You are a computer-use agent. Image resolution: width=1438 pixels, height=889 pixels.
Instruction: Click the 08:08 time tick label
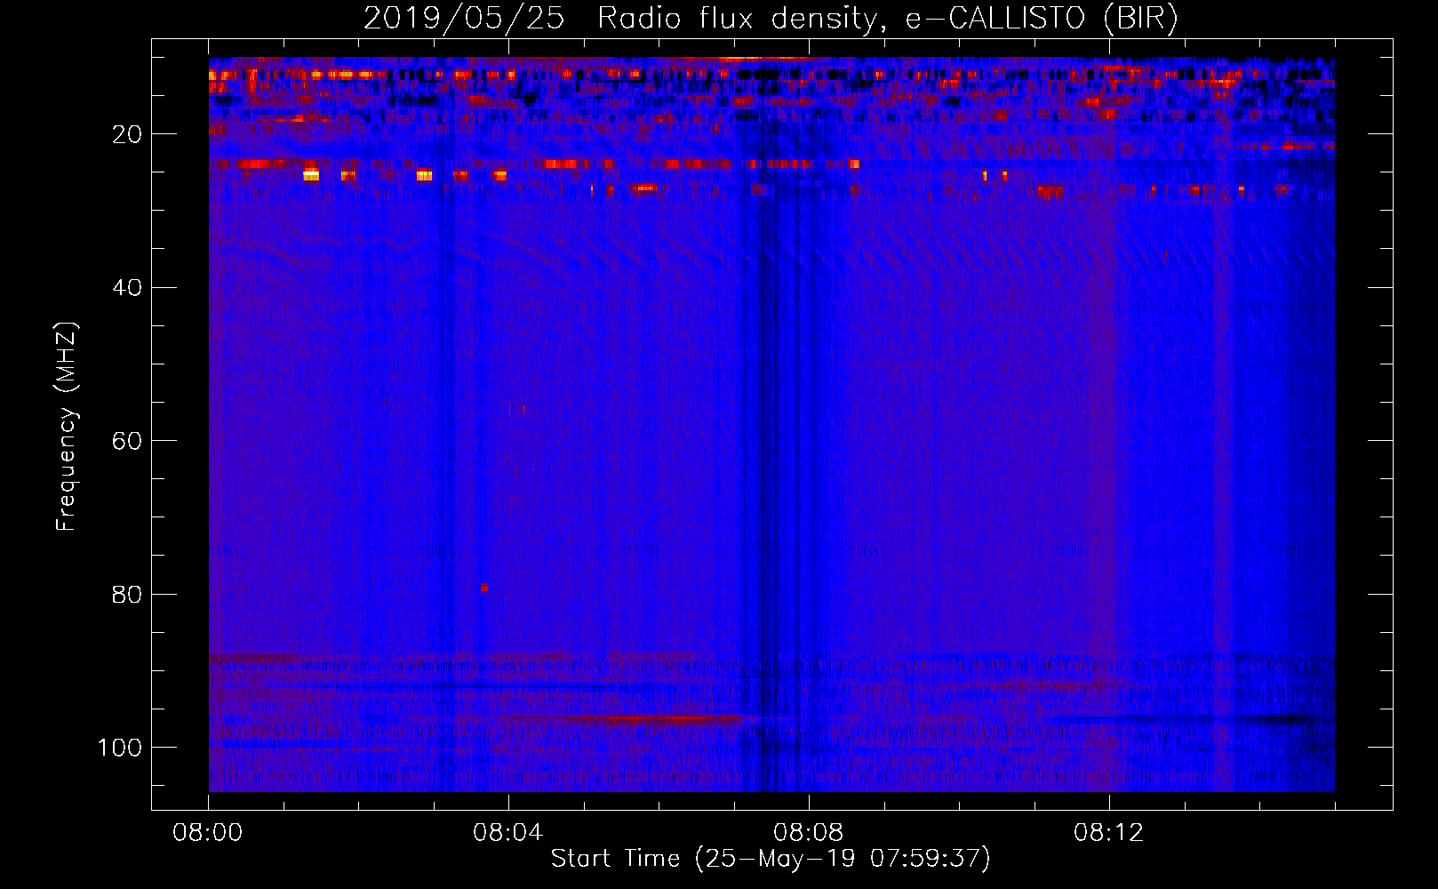point(808,833)
